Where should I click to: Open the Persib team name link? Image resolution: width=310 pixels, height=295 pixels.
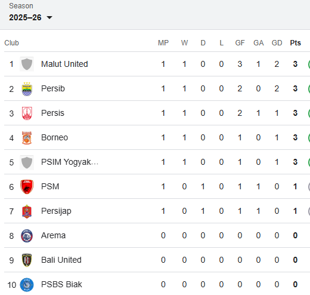click(53, 88)
